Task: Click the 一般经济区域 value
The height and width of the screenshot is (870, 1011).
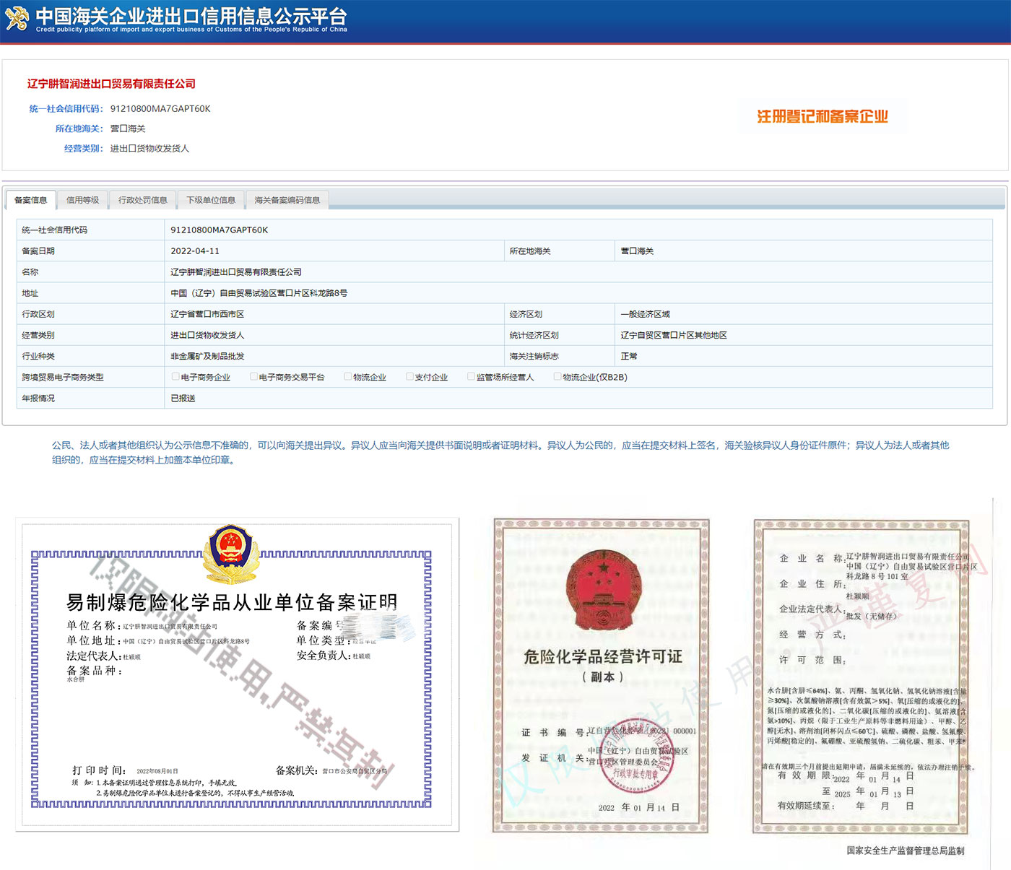Action: coord(646,314)
